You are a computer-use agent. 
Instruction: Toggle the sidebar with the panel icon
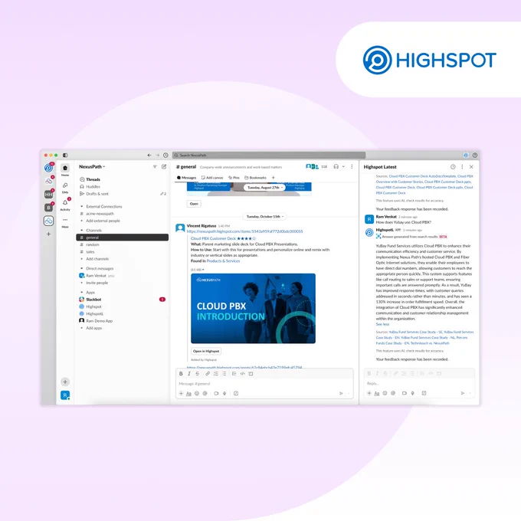pyautogui.click(x=65, y=156)
